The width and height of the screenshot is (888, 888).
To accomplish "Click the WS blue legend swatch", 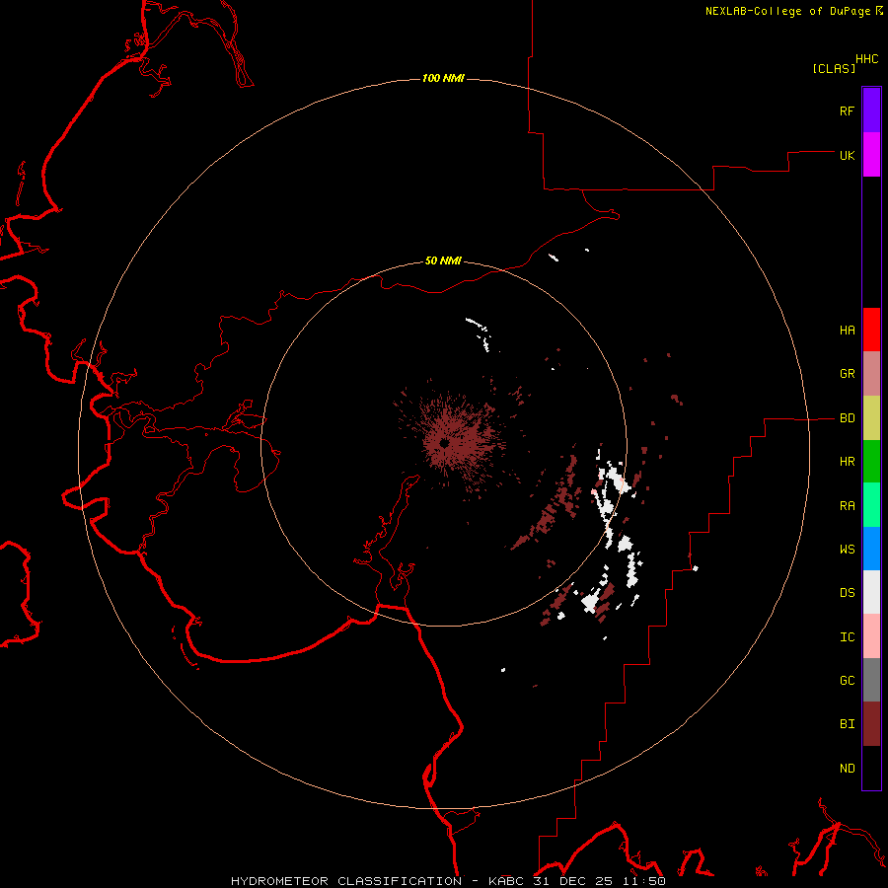I will click(x=871, y=549).
